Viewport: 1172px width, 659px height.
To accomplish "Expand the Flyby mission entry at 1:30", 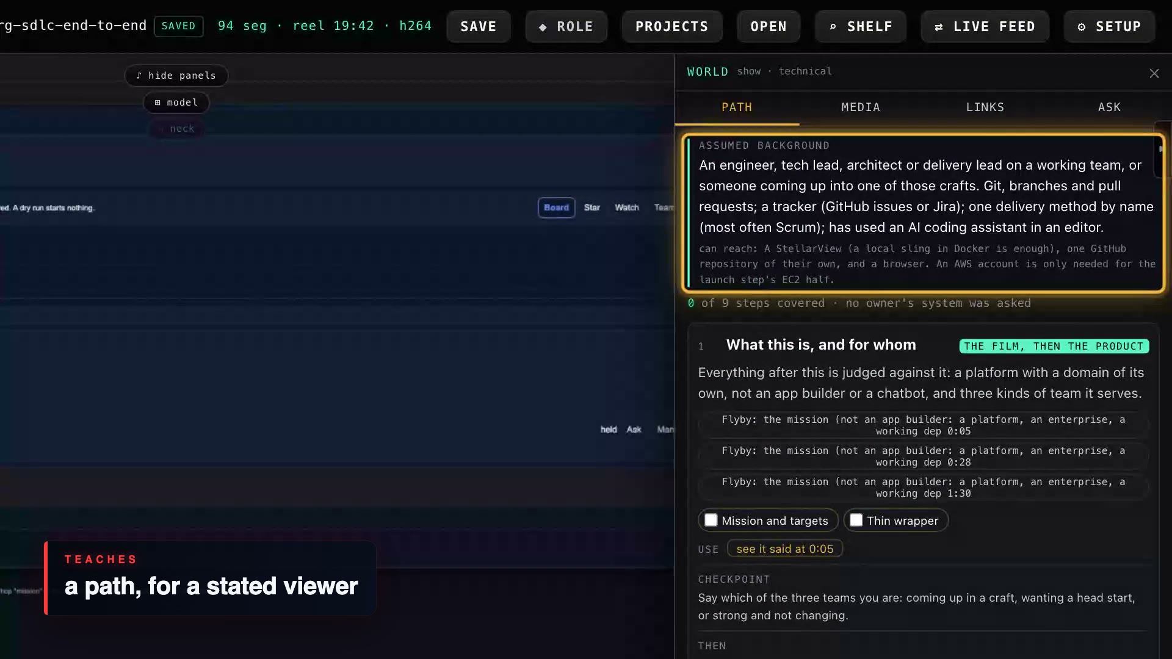I will (923, 488).
